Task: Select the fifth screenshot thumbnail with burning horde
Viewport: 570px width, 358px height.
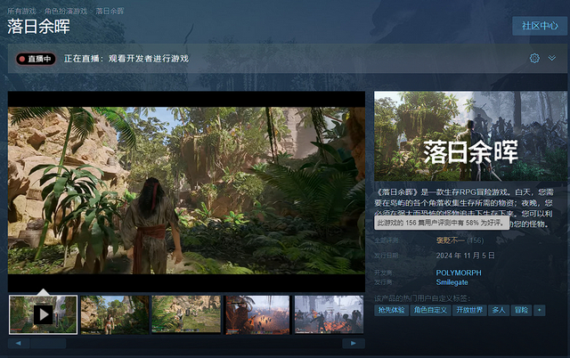Action: point(329,314)
